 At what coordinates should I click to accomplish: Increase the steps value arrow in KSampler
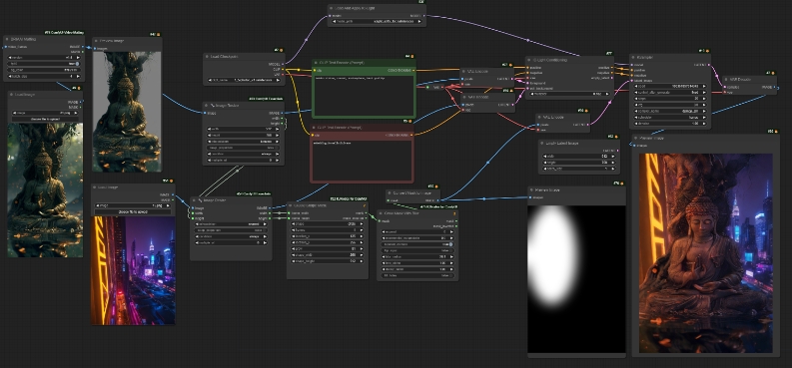pyautogui.click(x=703, y=100)
